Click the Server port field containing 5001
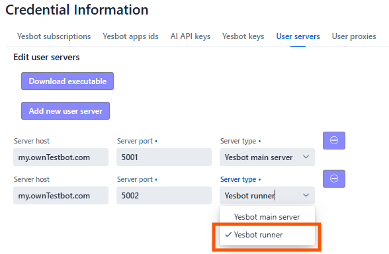 click(x=164, y=157)
